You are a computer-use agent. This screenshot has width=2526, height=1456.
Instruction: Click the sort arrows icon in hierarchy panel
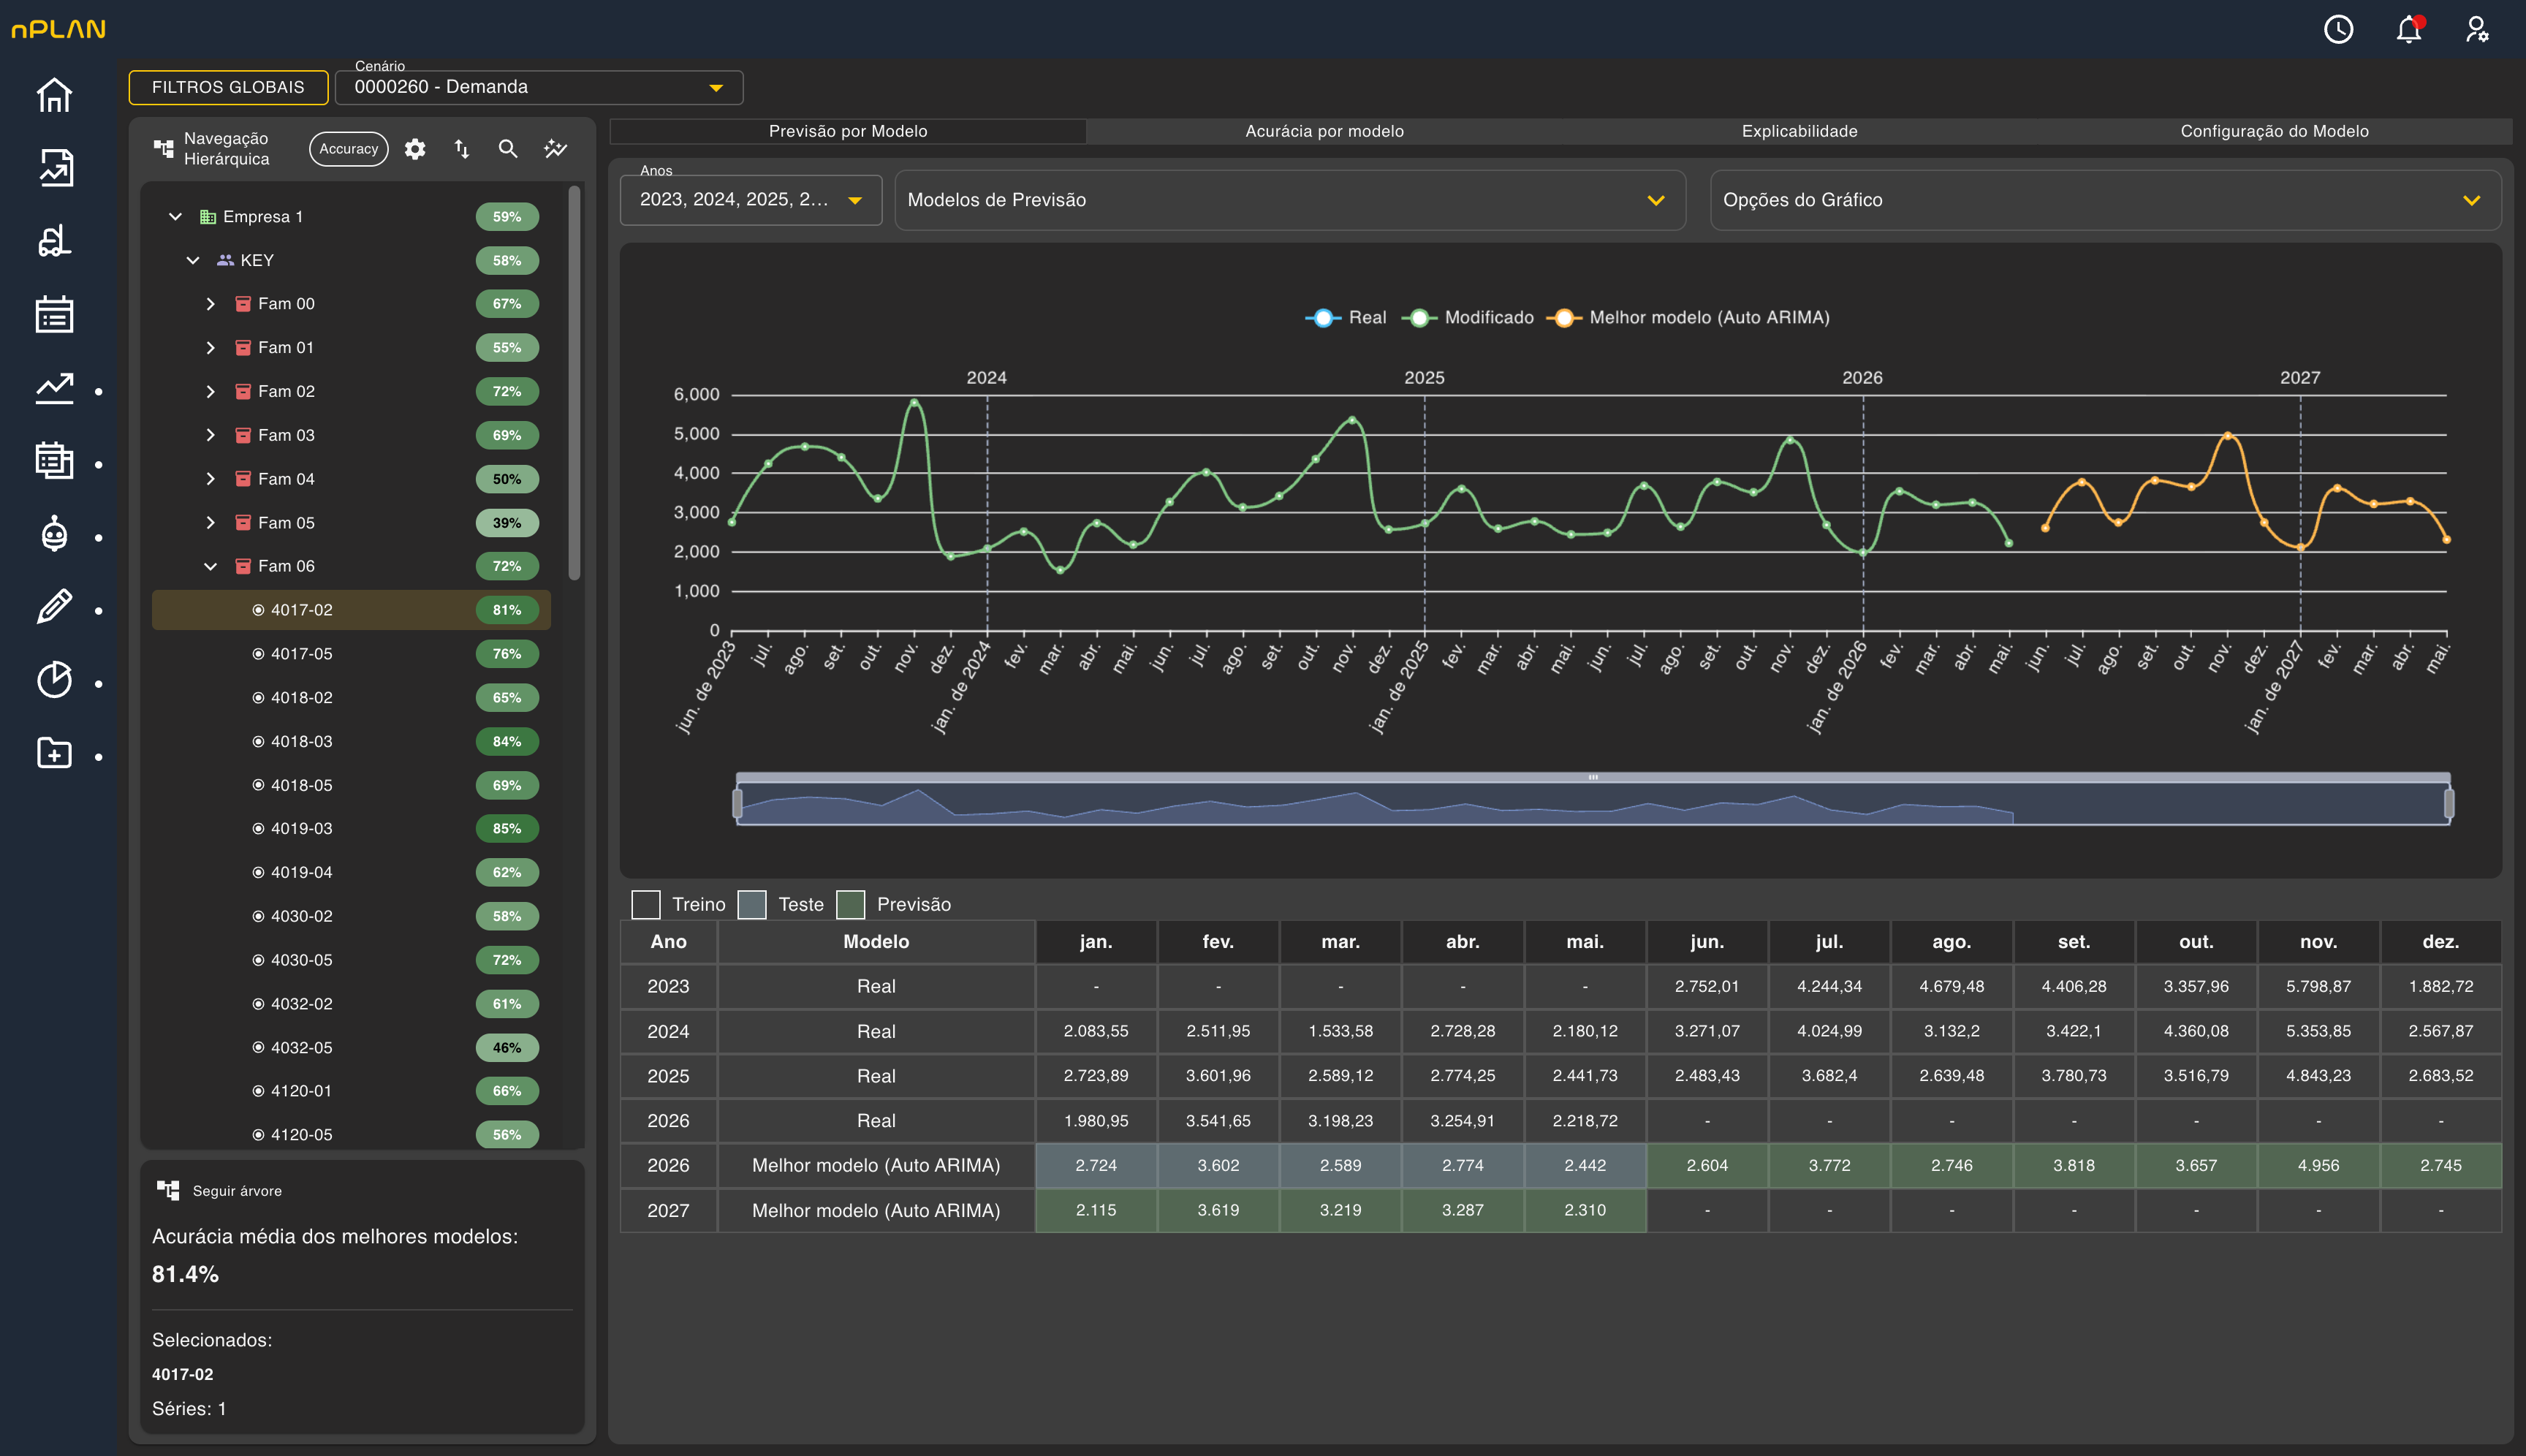462,149
